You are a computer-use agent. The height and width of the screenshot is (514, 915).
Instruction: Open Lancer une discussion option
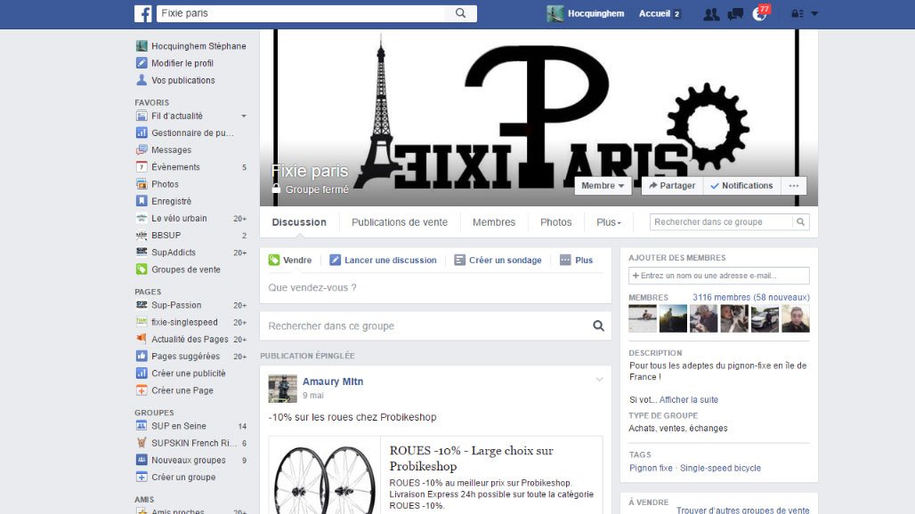point(383,261)
